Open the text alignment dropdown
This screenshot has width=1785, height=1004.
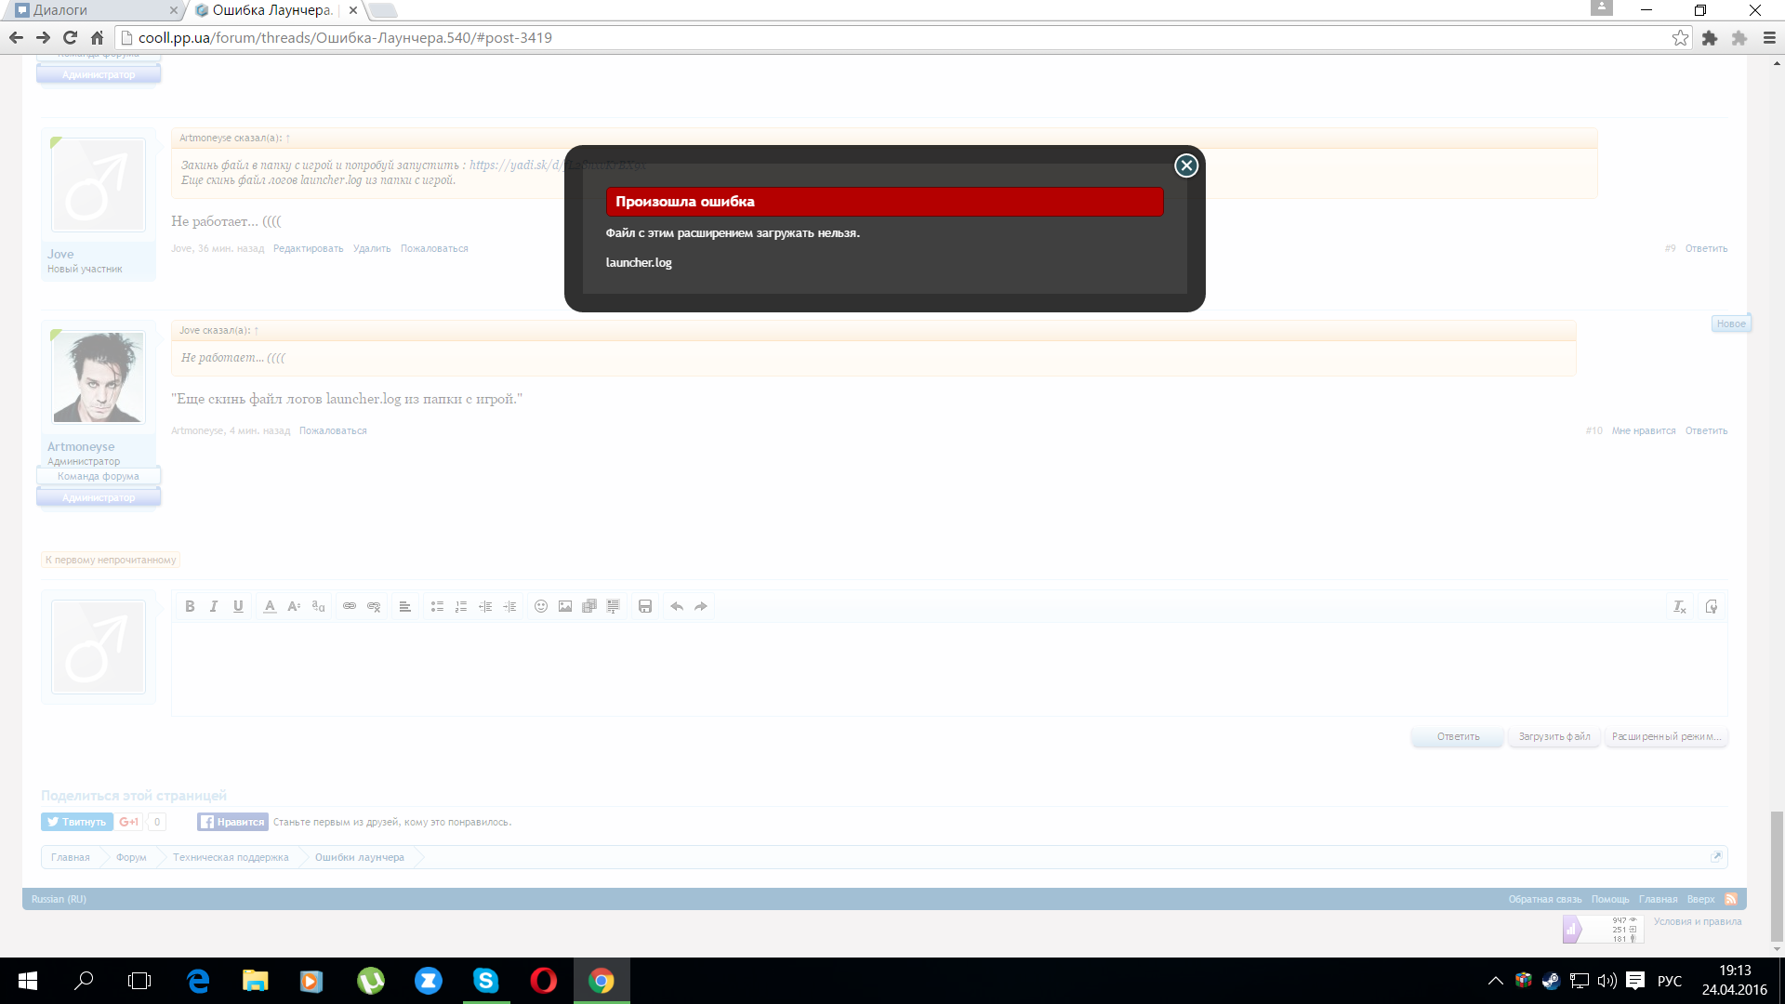pos(404,606)
